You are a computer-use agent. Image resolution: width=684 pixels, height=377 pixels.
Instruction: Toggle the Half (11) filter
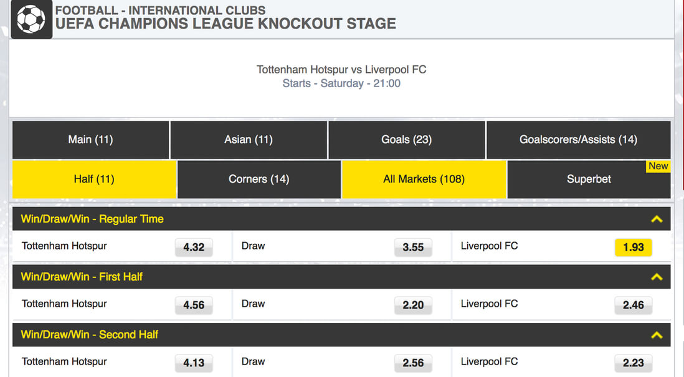94,179
